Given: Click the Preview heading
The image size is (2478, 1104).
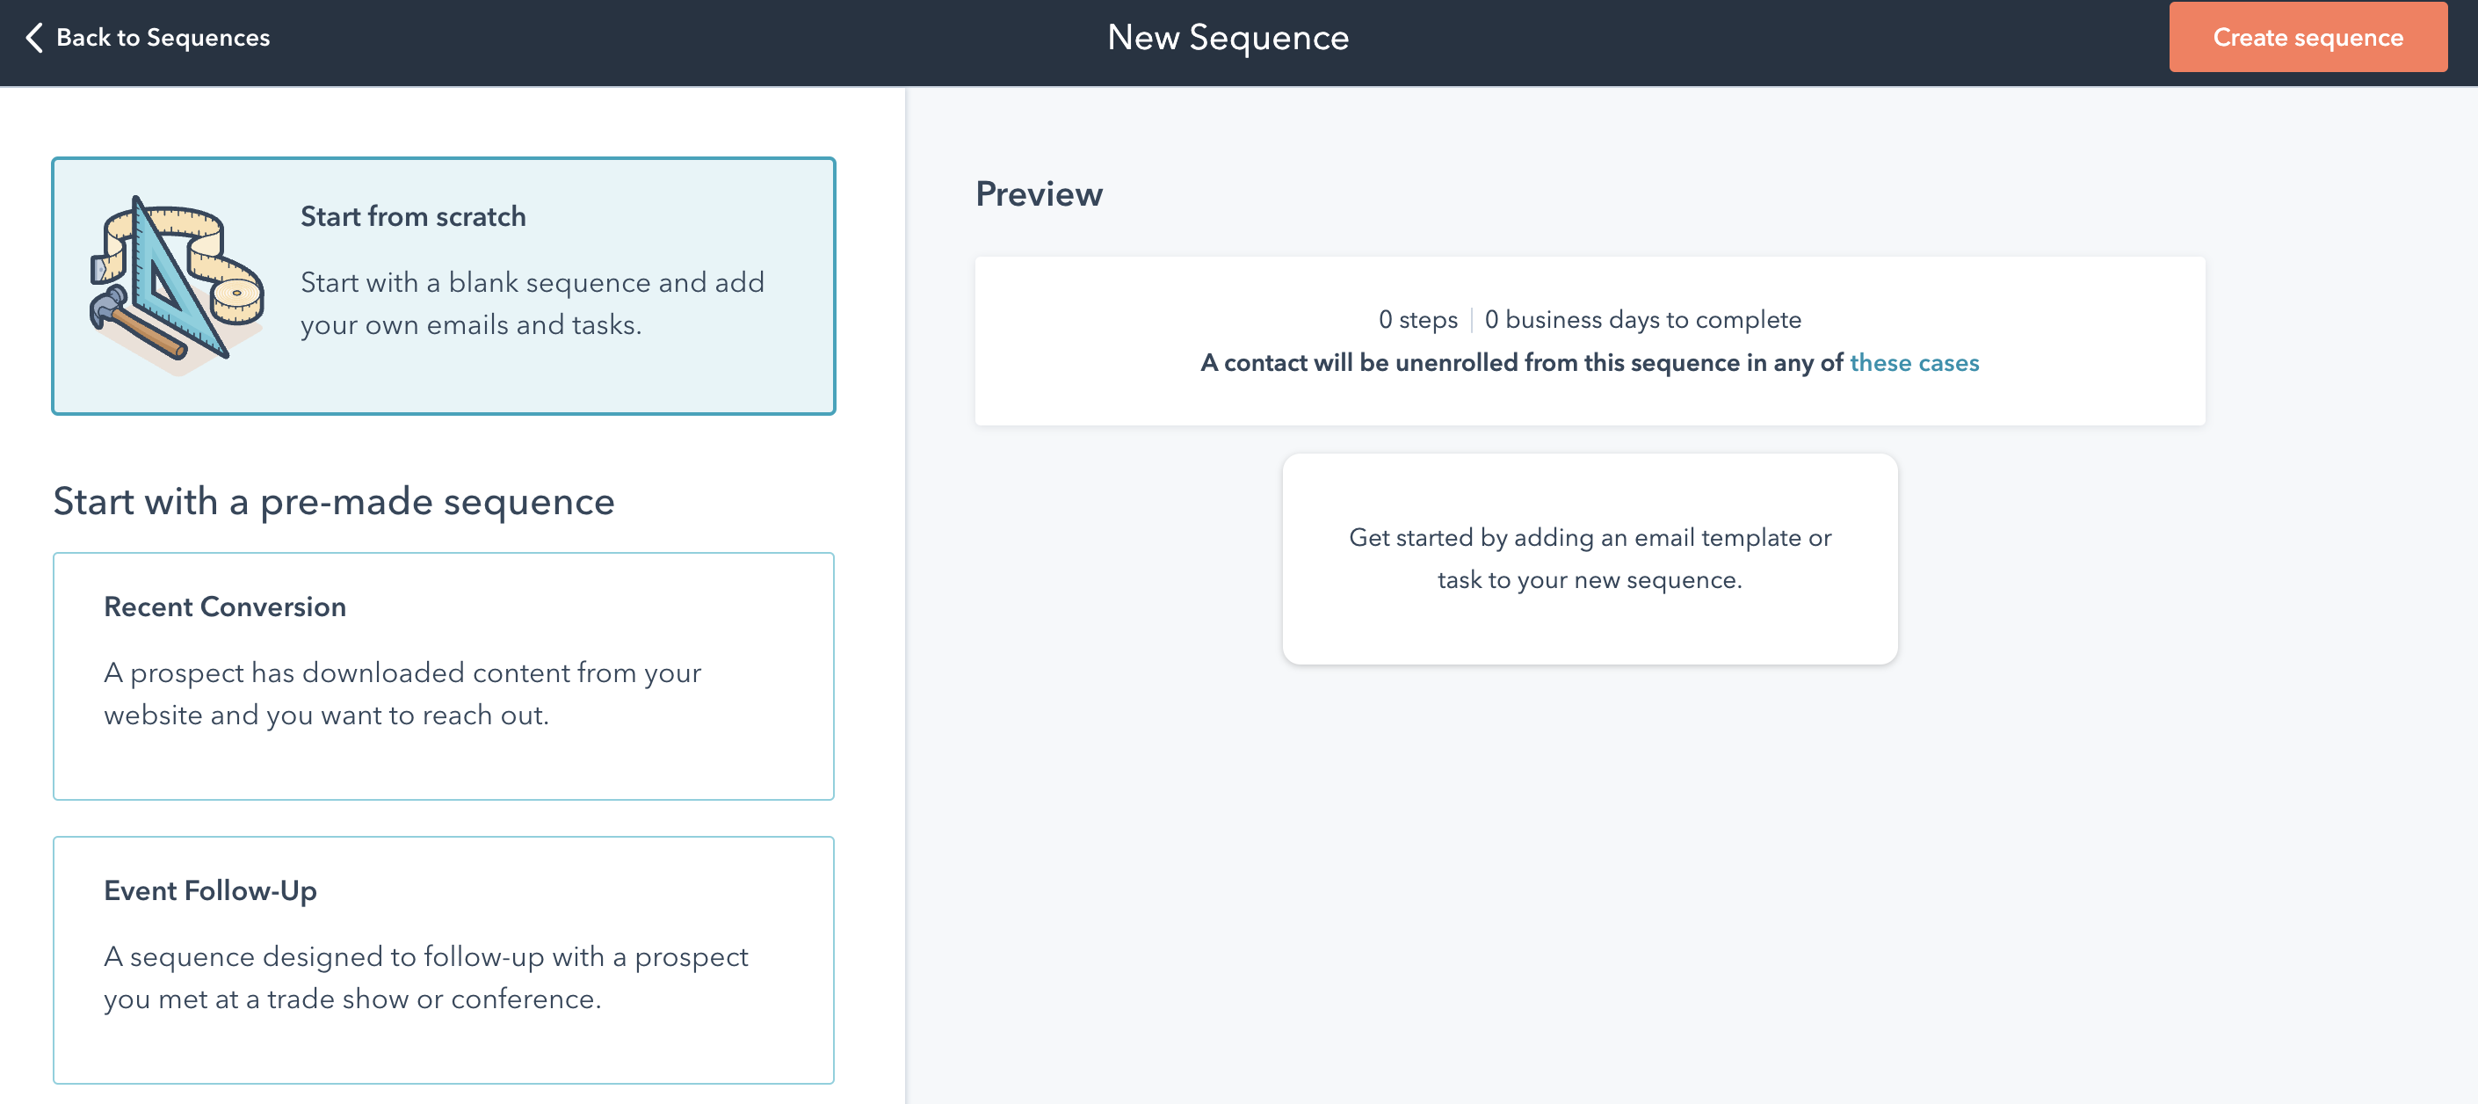Looking at the screenshot, I should 1039,193.
